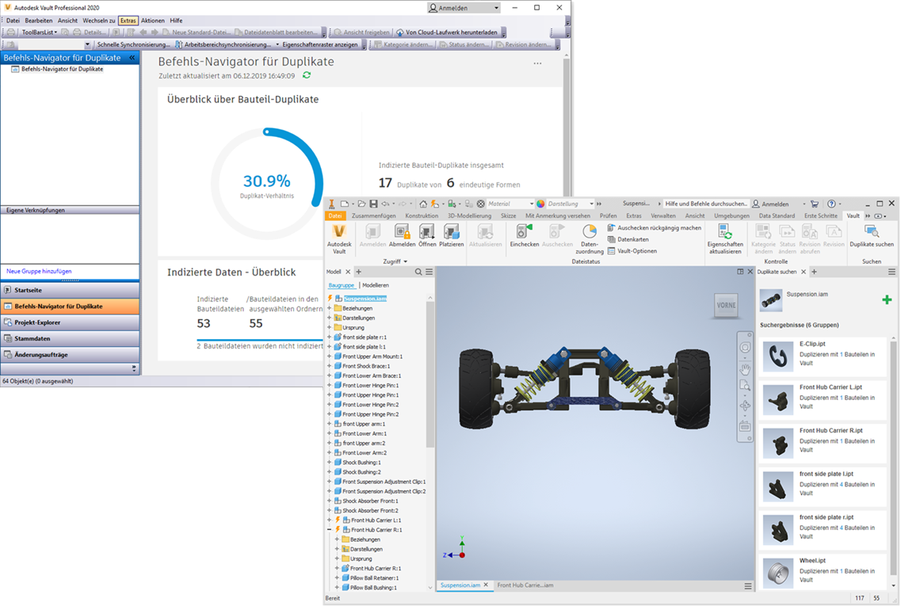Viewport: 901px width, 606px height.
Task: Click Eigenschaften aktualisieren icon
Action: point(725,239)
